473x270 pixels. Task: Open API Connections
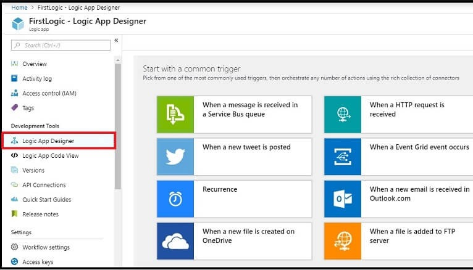point(44,185)
